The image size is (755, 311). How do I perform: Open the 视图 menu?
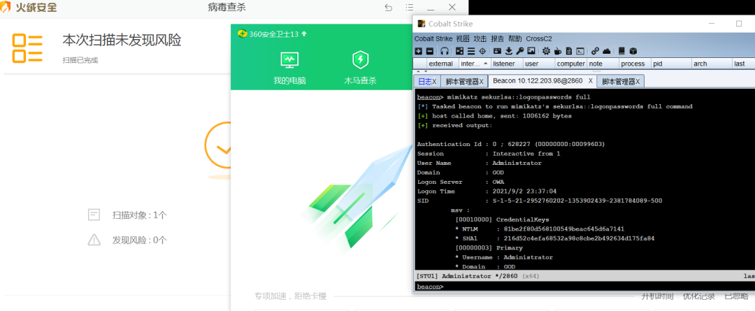pos(463,38)
